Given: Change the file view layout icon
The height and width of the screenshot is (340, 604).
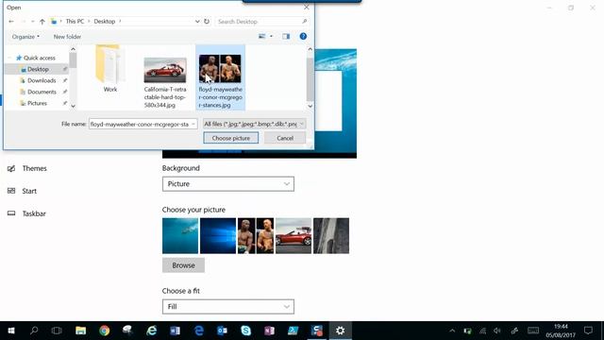Looking at the screenshot, I should (x=262, y=36).
